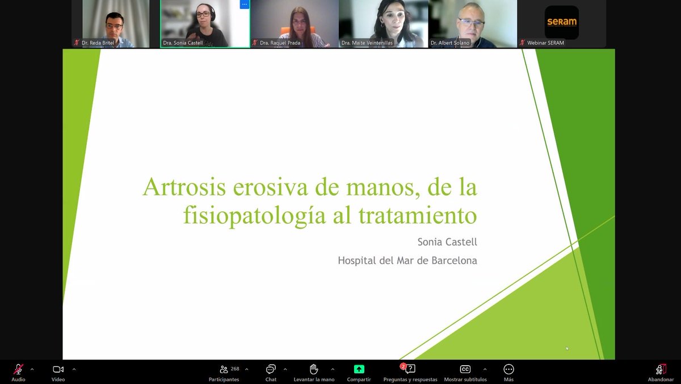The height and width of the screenshot is (384, 681).
Task: Open Preguntas y respuestas
Action: 410,372
